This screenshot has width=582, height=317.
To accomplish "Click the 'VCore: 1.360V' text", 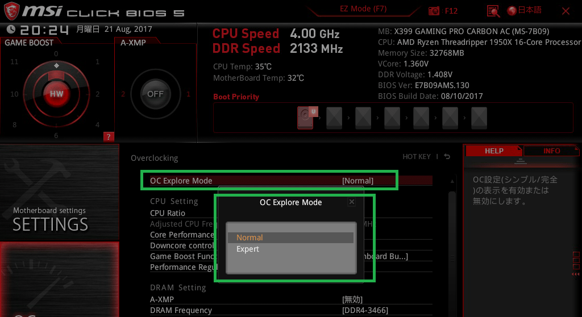I will click(403, 64).
